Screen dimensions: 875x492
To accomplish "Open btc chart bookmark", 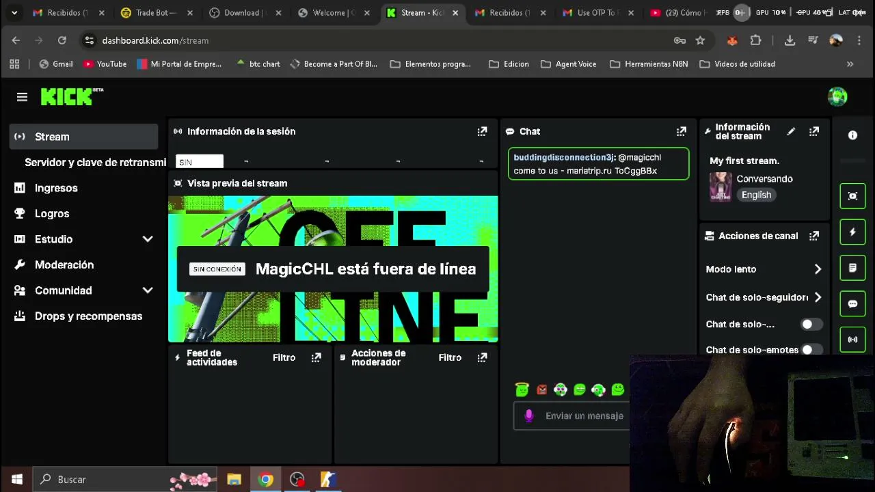I will point(258,64).
